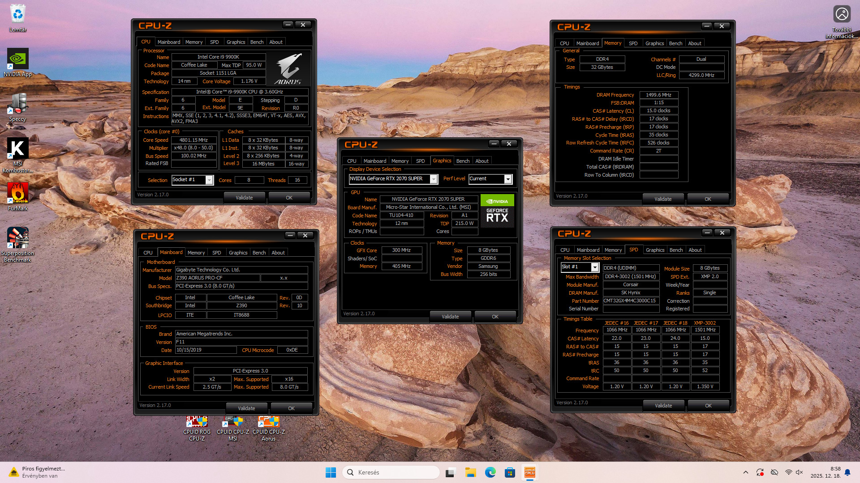
Task: Select the Mainboard tab in the Intel i9 CPU window
Action: (x=169, y=42)
